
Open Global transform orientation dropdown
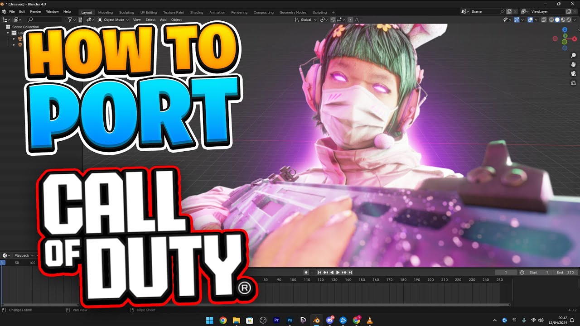click(x=306, y=19)
